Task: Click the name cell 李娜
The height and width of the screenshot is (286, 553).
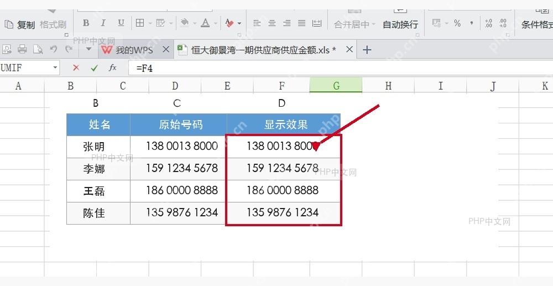Action: pos(98,169)
